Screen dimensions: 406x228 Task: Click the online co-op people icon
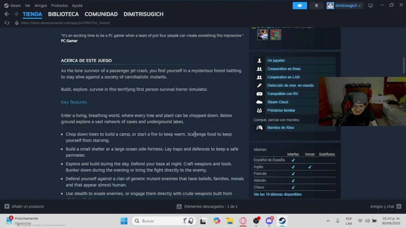tap(259, 69)
